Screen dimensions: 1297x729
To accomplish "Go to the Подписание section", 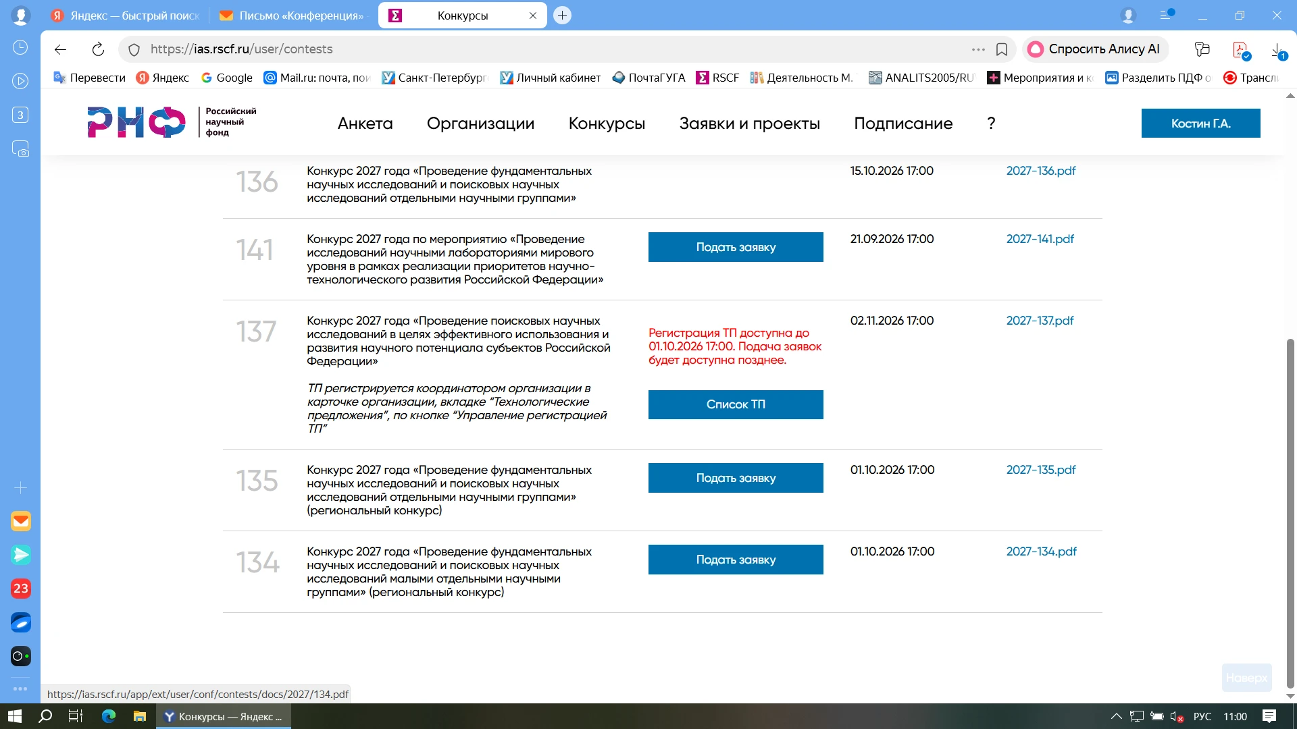I will [903, 124].
